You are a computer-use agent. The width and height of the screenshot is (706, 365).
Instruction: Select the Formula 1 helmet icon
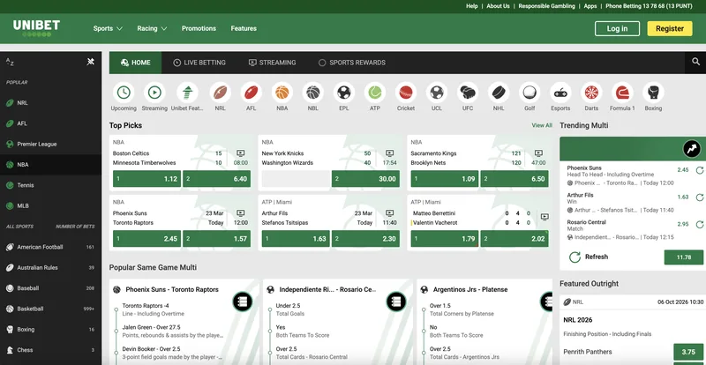tap(622, 93)
